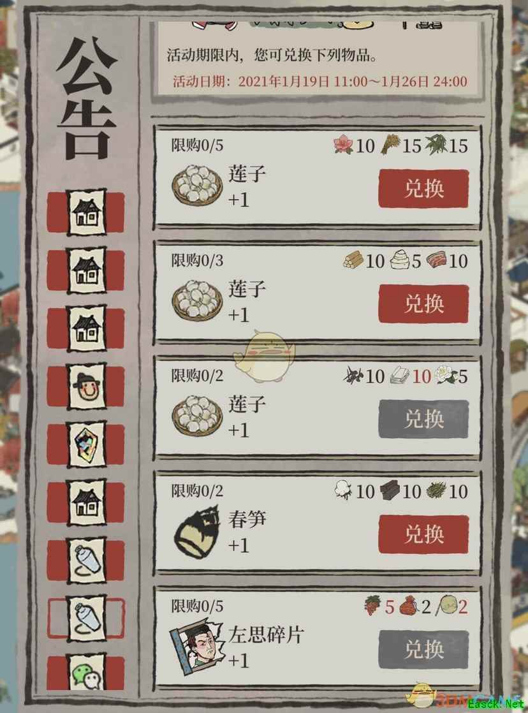Open the smiley face with hat tab
The image size is (528, 713).
[87, 386]
